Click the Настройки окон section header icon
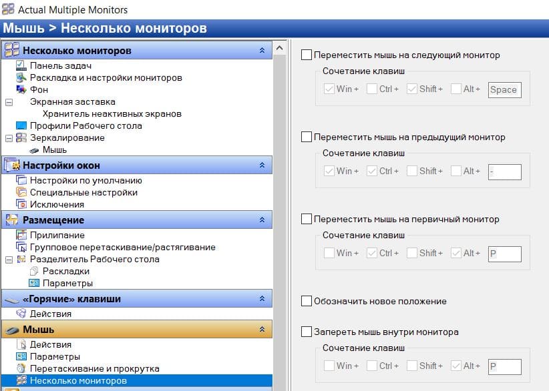Screen dimensions: 549x391 [x=12, y=165]
